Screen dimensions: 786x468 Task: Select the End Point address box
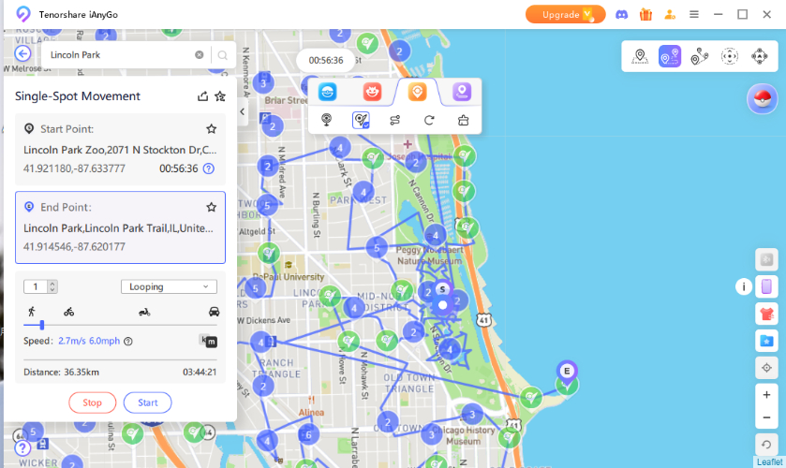point(120,227)
